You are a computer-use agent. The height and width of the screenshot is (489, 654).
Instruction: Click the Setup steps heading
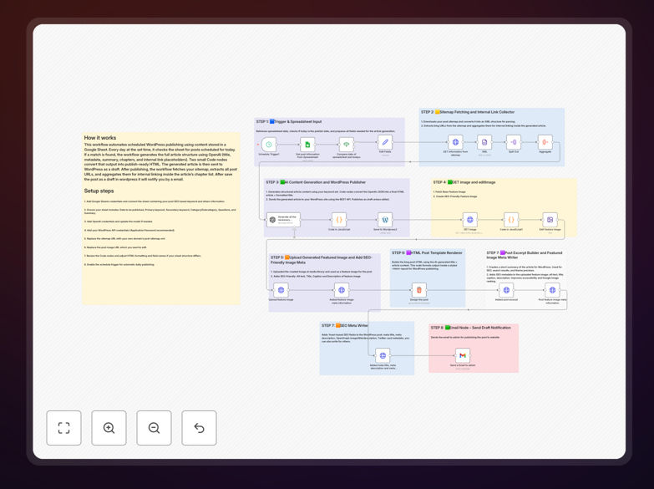pyautogui.click(x=99, y=191)
